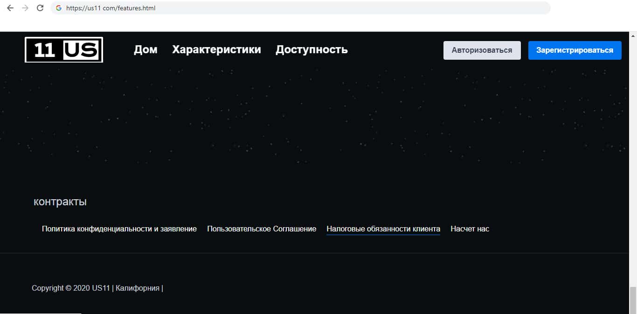Reload the current page
Image resolution: width=637 pixels, height=314 pixels.
point(40,8)
